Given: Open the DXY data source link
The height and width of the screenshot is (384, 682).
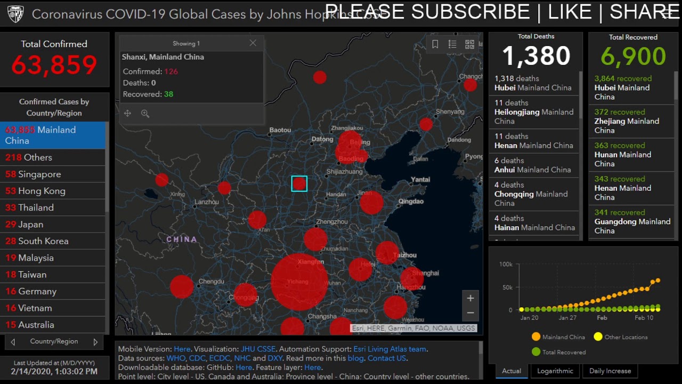Looking at the screenshot, I should tap(275, 358).
